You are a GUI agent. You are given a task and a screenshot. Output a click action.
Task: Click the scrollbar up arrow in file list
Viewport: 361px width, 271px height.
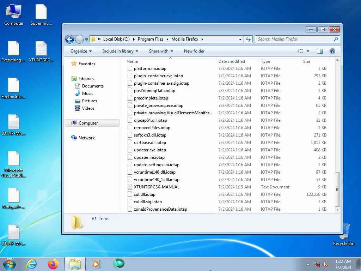337,60
